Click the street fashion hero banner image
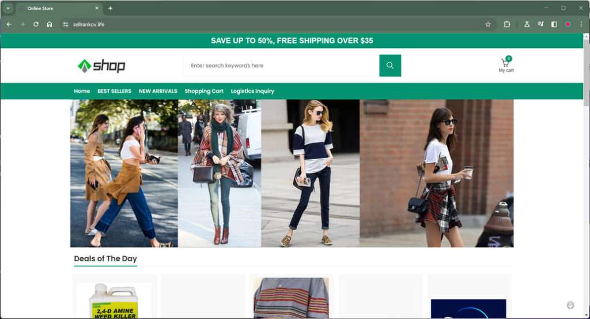 [x=292, y=173]
